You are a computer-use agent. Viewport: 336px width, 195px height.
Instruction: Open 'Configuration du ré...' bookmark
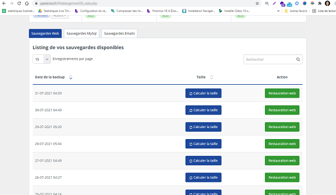click(91, 10)
